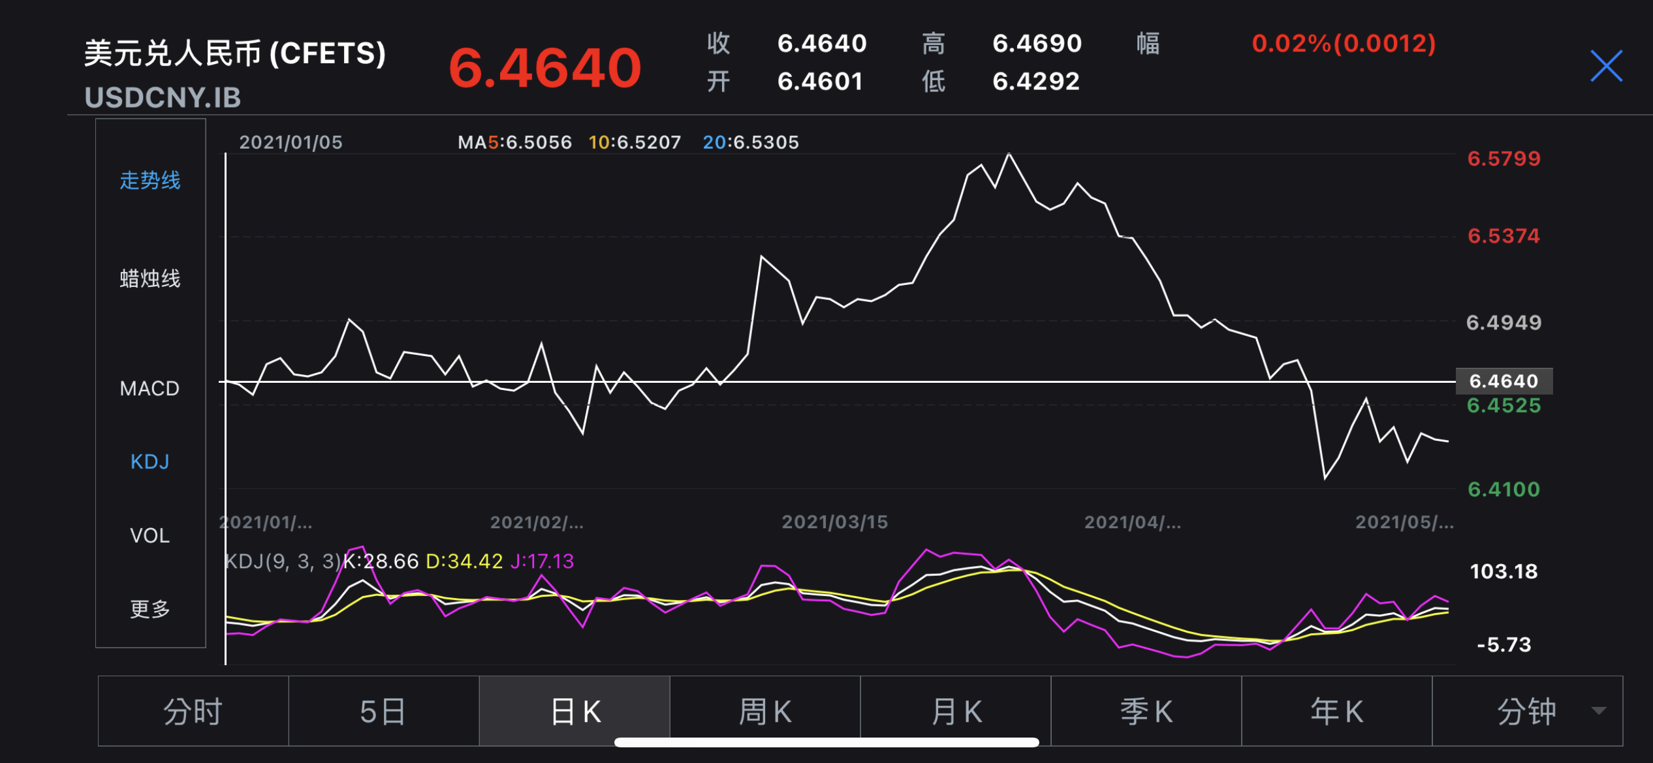Select the 月K monthly chart tab
The height and width of the screenshot is (763, 1653).
tap(956, 711)
